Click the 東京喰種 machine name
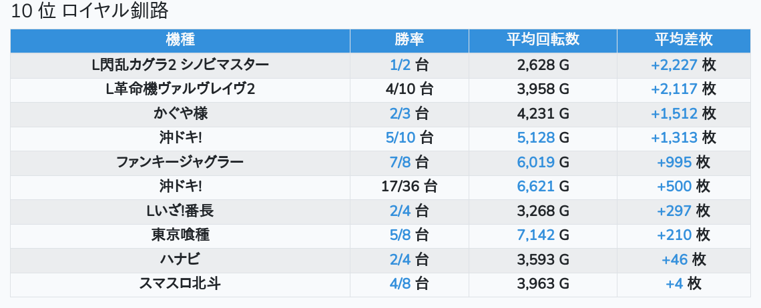This screenshot has width=761, height=308. click(x=180, y=235)
